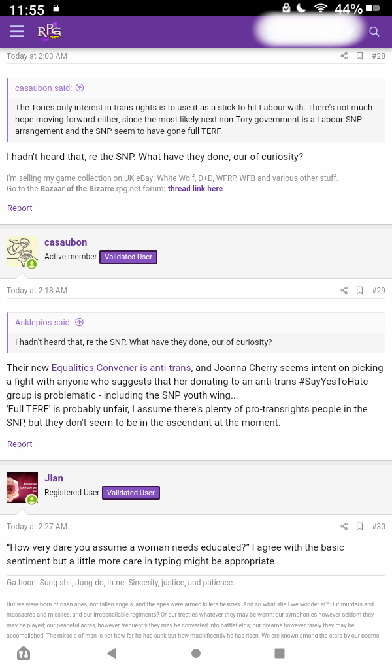Open the hamburger navigation menu
The image size is (392, 669).
coord(17,31)
